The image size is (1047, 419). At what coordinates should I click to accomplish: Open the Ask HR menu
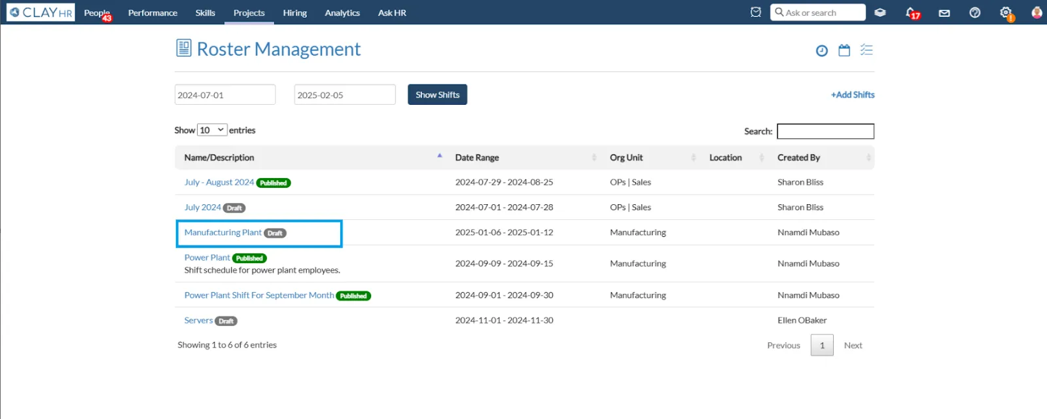pyautogui.click(x=392, y=12)
